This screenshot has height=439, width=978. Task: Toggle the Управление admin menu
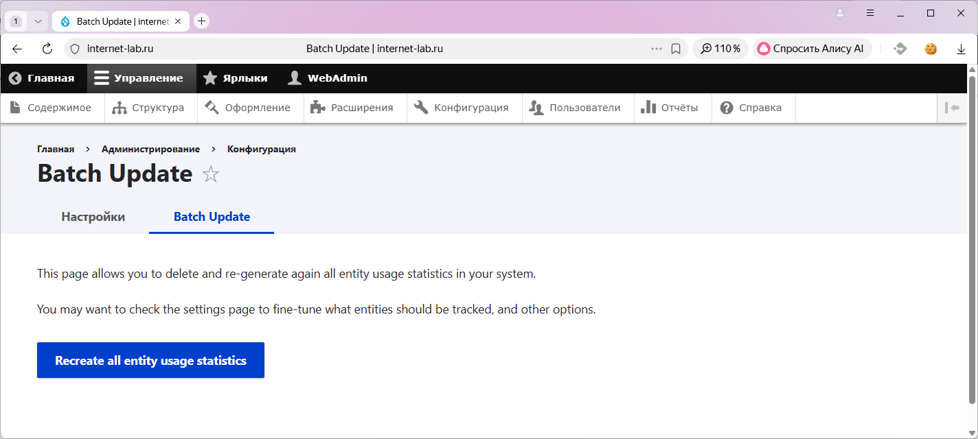(x=140, y=78)
